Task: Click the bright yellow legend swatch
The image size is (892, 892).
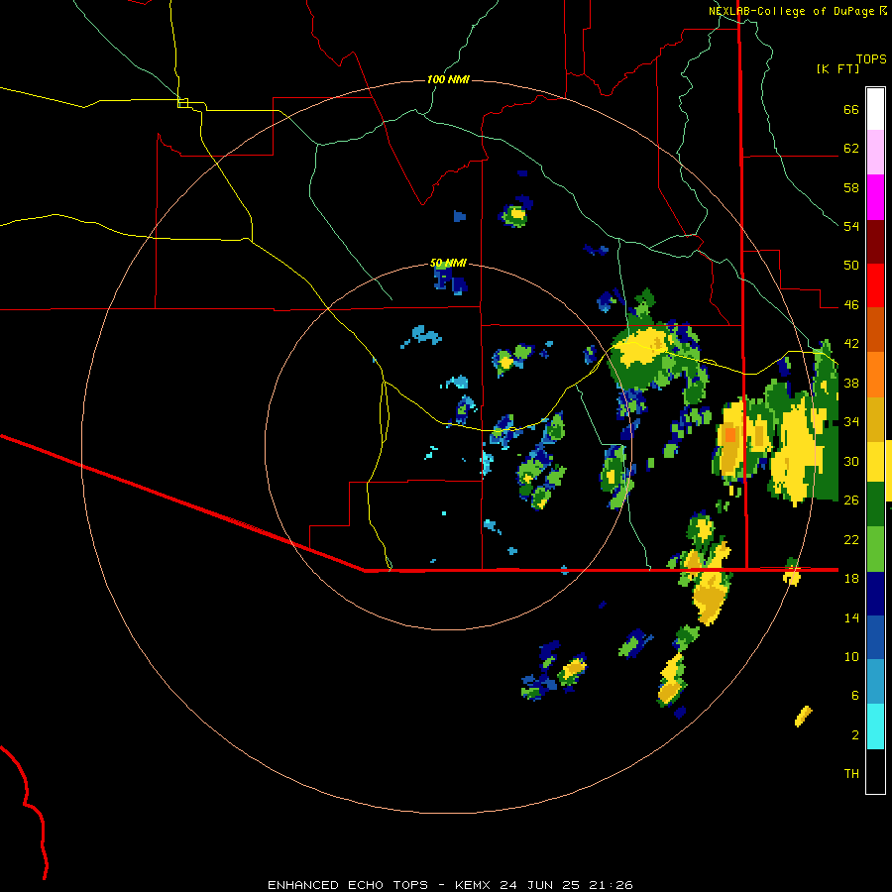Action: [875, 461]
